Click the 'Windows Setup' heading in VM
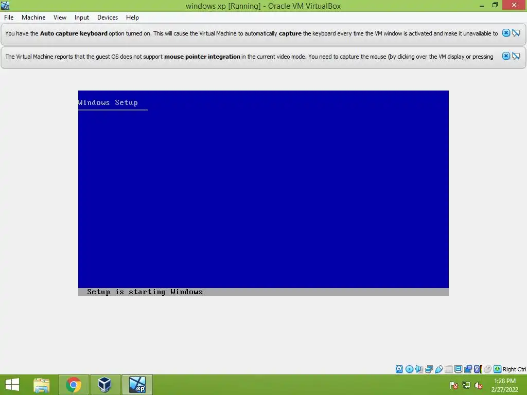Viewport: 527px width, 395px height. [x=108, y=102]
